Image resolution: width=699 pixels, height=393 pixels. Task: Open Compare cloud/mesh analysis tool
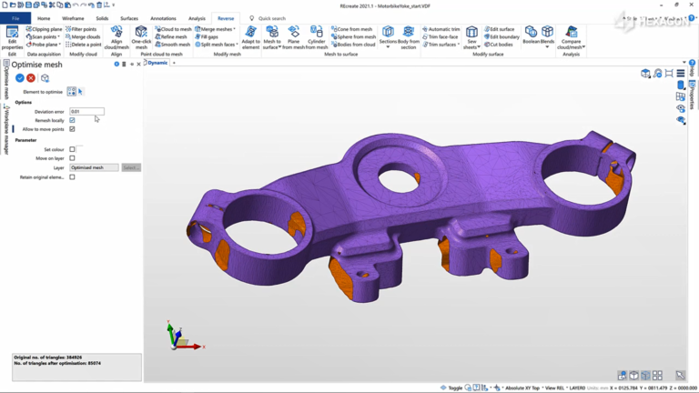coord(571,37)
